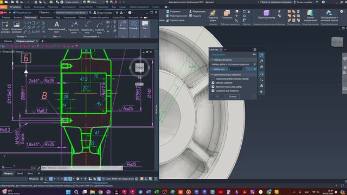Click the Sheet (Лист) tool in ribbon

(145, 25)
